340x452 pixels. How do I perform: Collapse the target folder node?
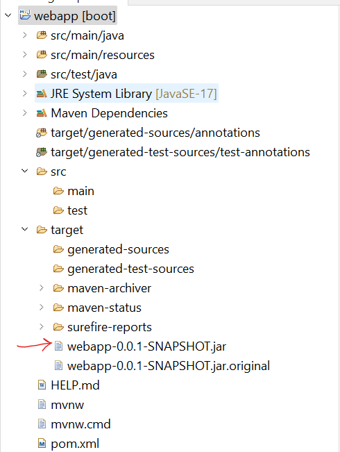[25, 229]
